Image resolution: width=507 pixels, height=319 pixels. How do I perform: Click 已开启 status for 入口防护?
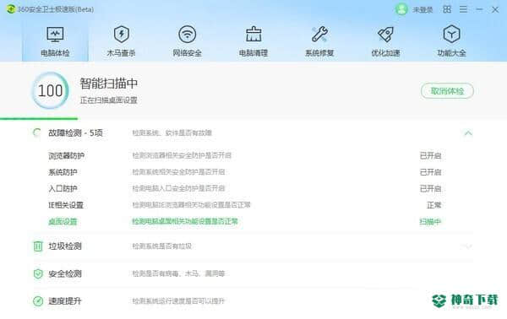pos(430,188)
